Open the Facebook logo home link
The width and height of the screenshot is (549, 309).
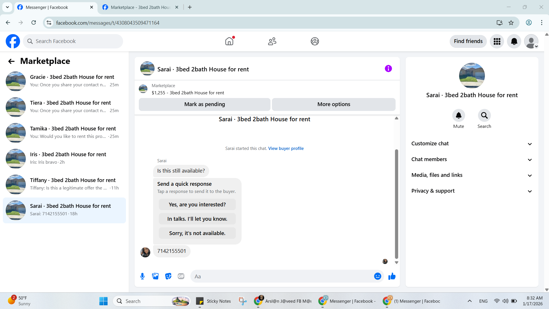click(x=13, y=41)
